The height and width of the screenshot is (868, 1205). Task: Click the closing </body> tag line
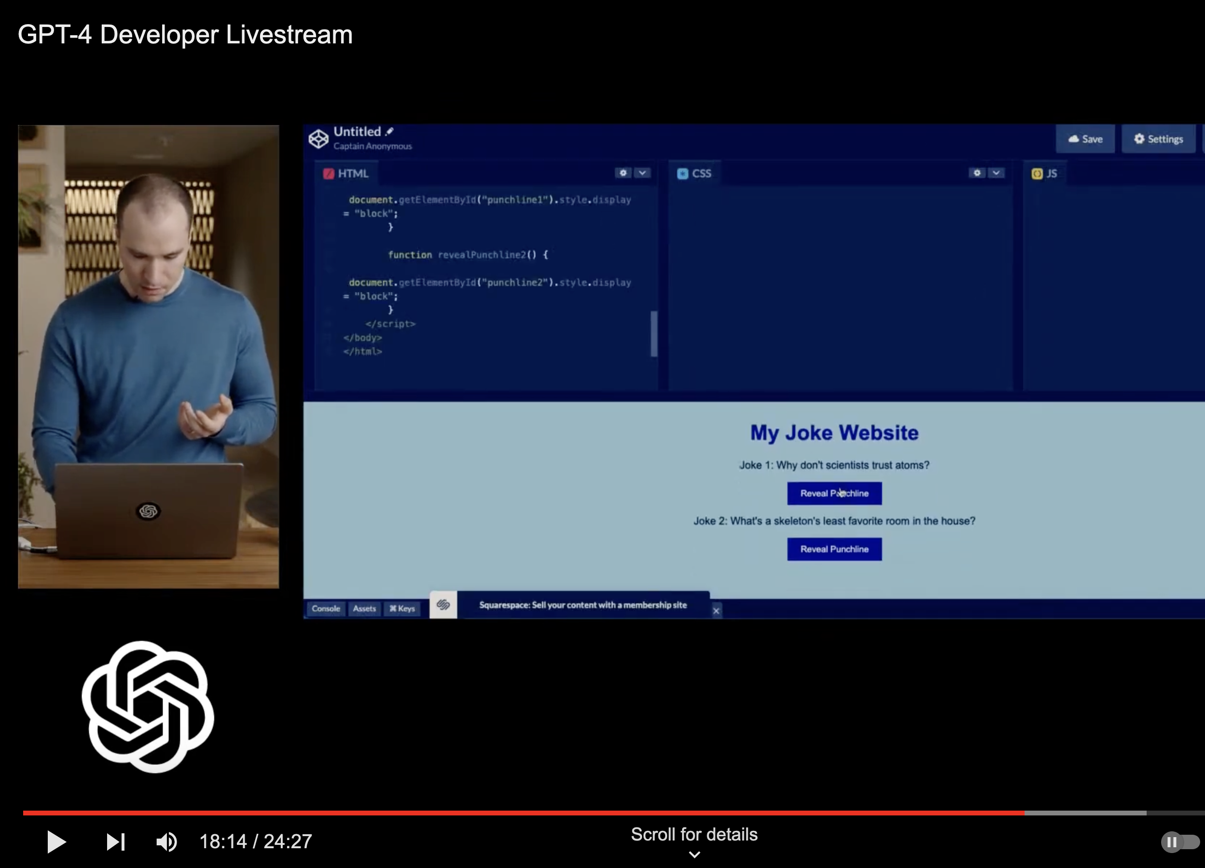[x=362, y=338]
